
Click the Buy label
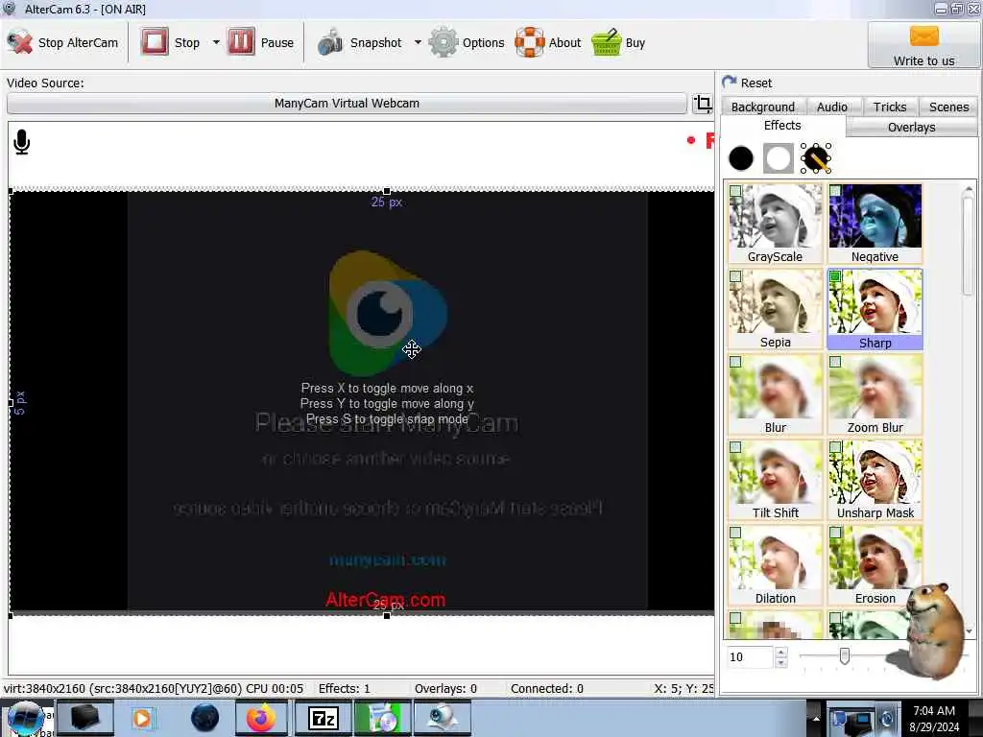635,42
